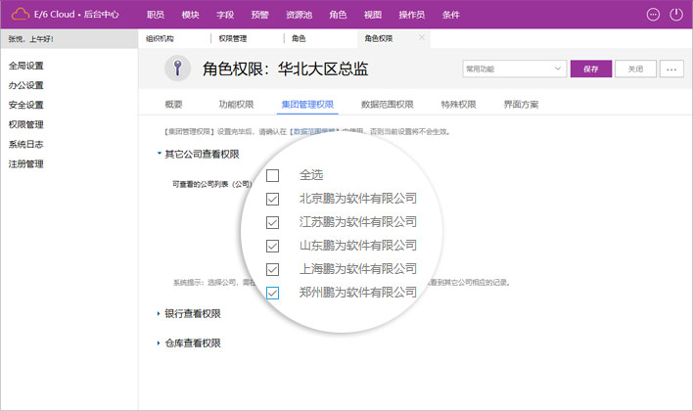This screenshot has height=411, width=693.
Task: Open the 资源池 menu in top bar
Action: pos(300,15)
